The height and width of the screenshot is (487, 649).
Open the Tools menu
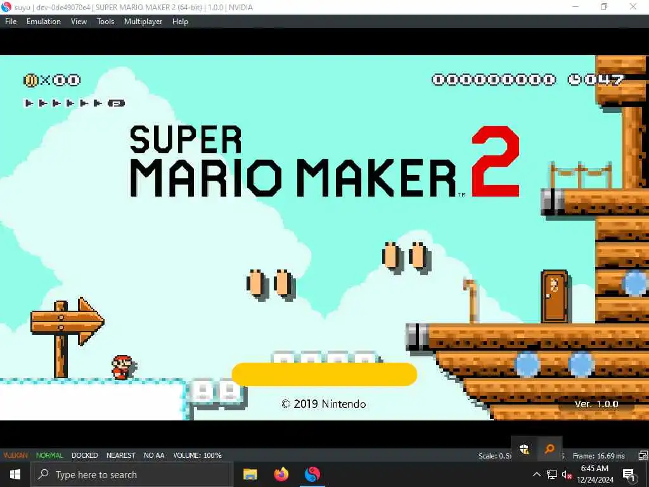click(x=106, y=22)
